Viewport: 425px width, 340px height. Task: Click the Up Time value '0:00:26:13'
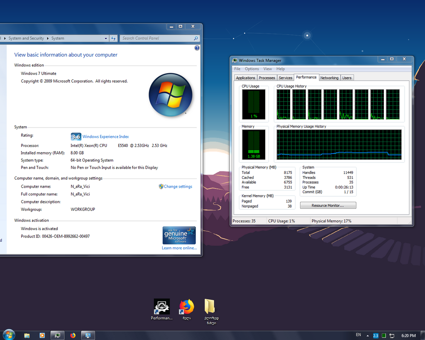(x=344, y=187)
